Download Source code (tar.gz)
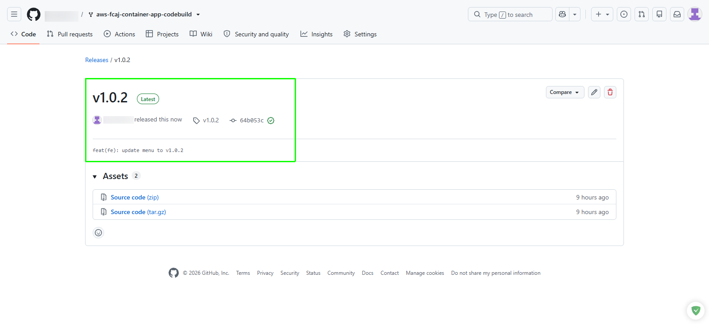The height and width of the screenshot is (324, 709). [x=138, y=212]
